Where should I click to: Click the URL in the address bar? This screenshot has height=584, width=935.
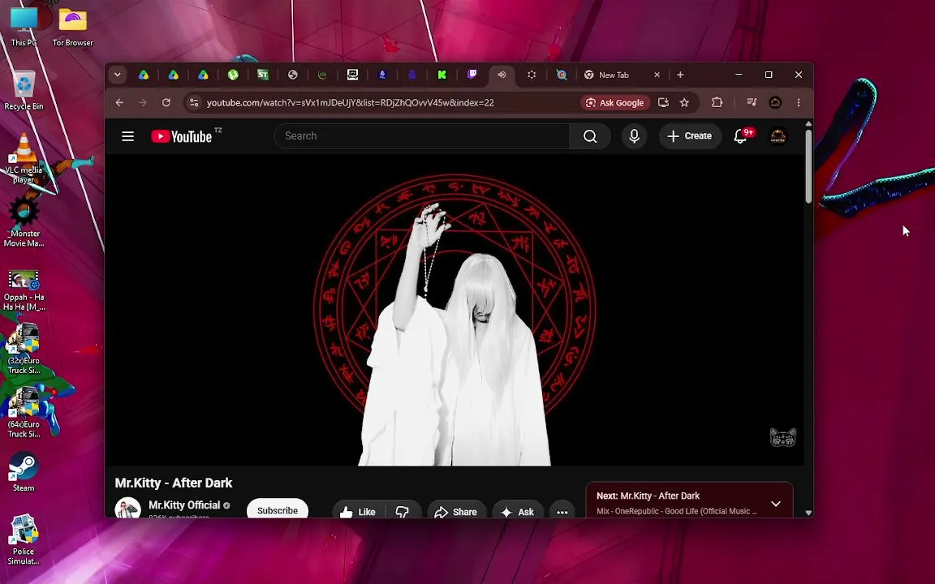tap(350, 102)
